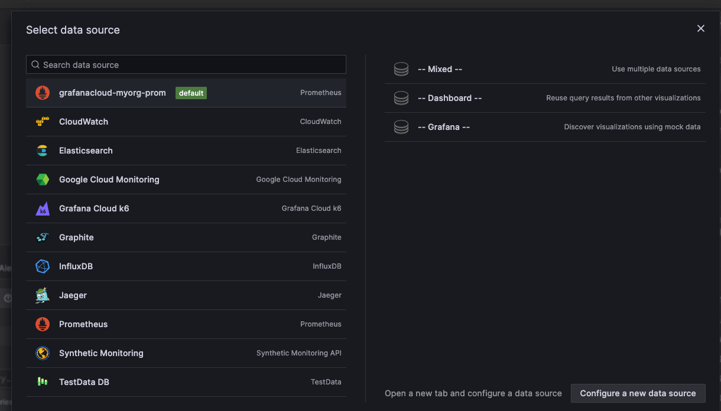Choose the -- Dashboard -- data source
721x411 pixels.
(450, 97)
